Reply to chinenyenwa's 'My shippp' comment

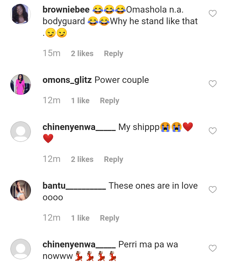pos(113,159)
